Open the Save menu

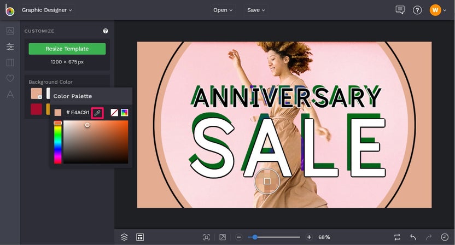point(256,10)
